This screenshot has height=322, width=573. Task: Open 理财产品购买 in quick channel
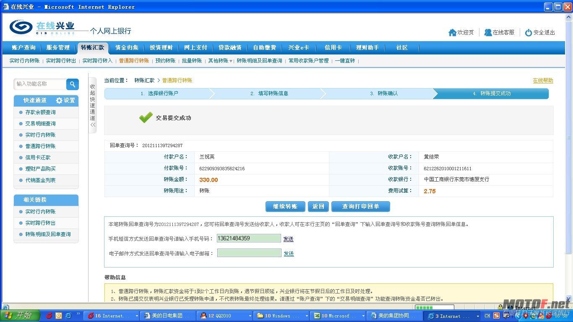click(x=40, y=169)
